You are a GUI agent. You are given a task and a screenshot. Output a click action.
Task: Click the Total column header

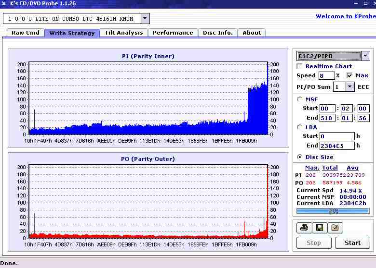click(x=330, y=168)
